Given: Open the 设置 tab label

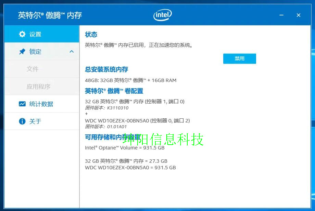Looking at the screenshot, I should coord(35,34).
